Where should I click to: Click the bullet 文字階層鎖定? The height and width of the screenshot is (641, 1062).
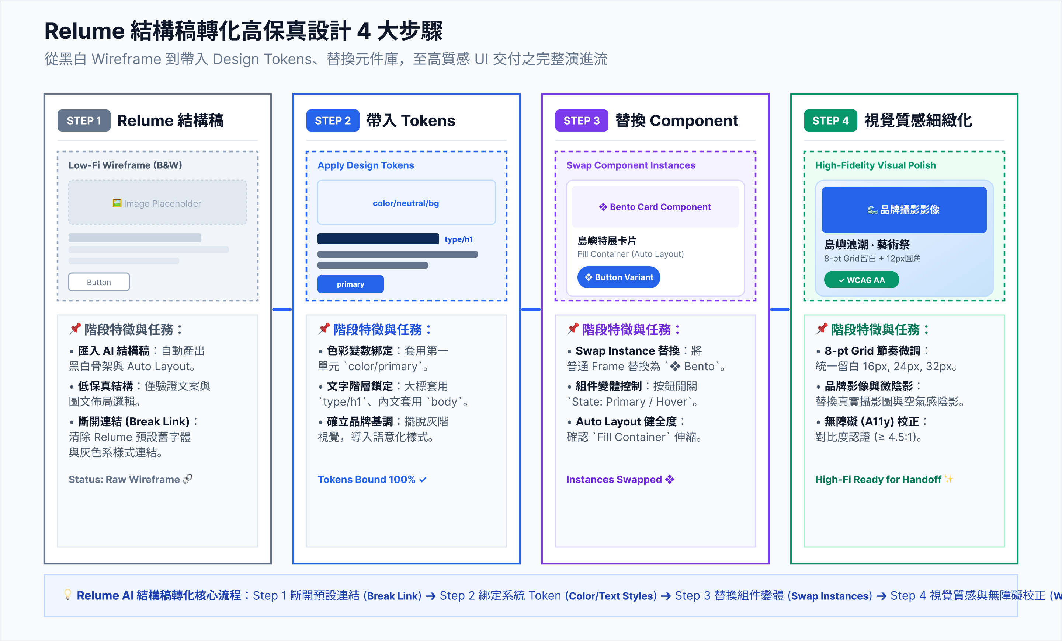click(x=360, y=386)
